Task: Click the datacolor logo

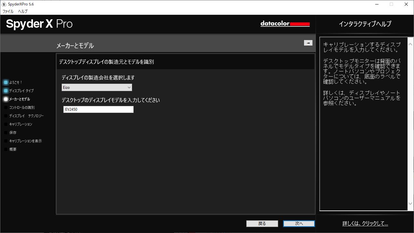Action: [285, 24]
